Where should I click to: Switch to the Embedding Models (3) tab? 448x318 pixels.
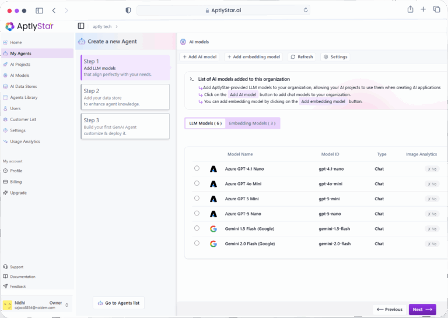(x=252, y=123)
